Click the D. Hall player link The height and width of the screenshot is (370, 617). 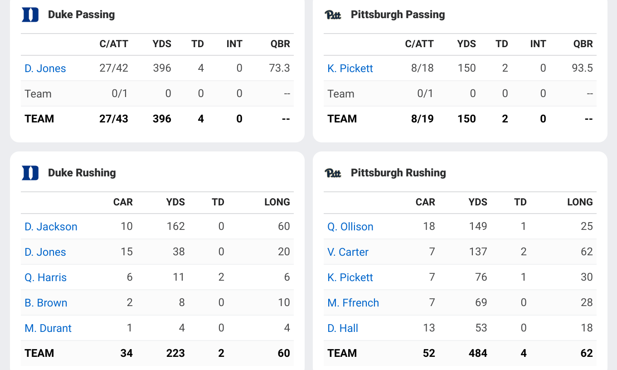pos(343,328)
